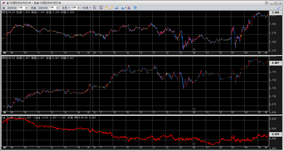Select the pencil drawing tool
Viewport: 284px width, 151px height.
(x=111, y=8)
